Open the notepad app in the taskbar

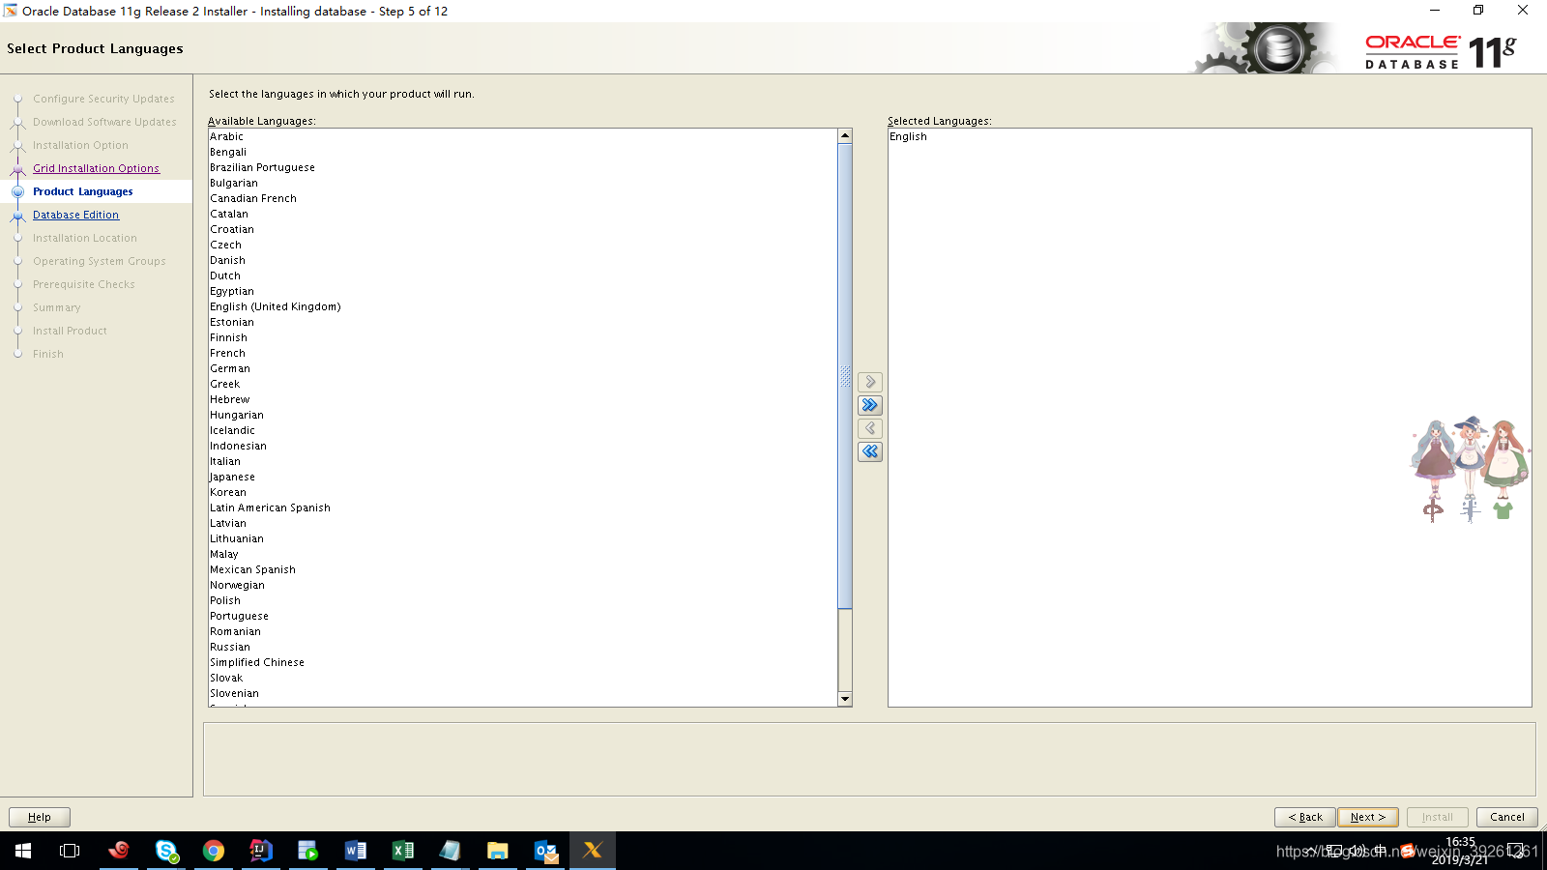[x=451, y=851]
